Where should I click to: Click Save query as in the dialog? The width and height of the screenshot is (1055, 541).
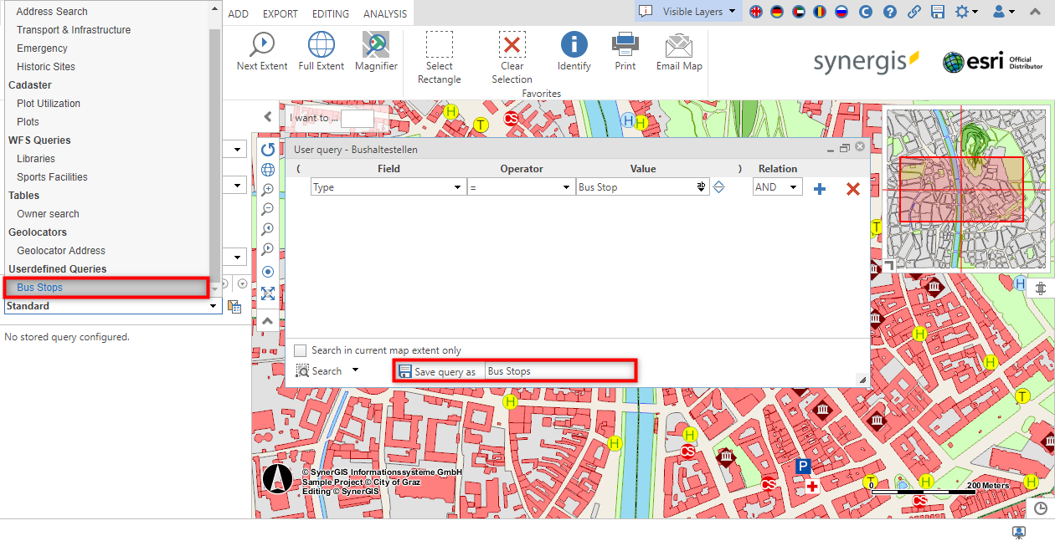[x=439, y=370]
